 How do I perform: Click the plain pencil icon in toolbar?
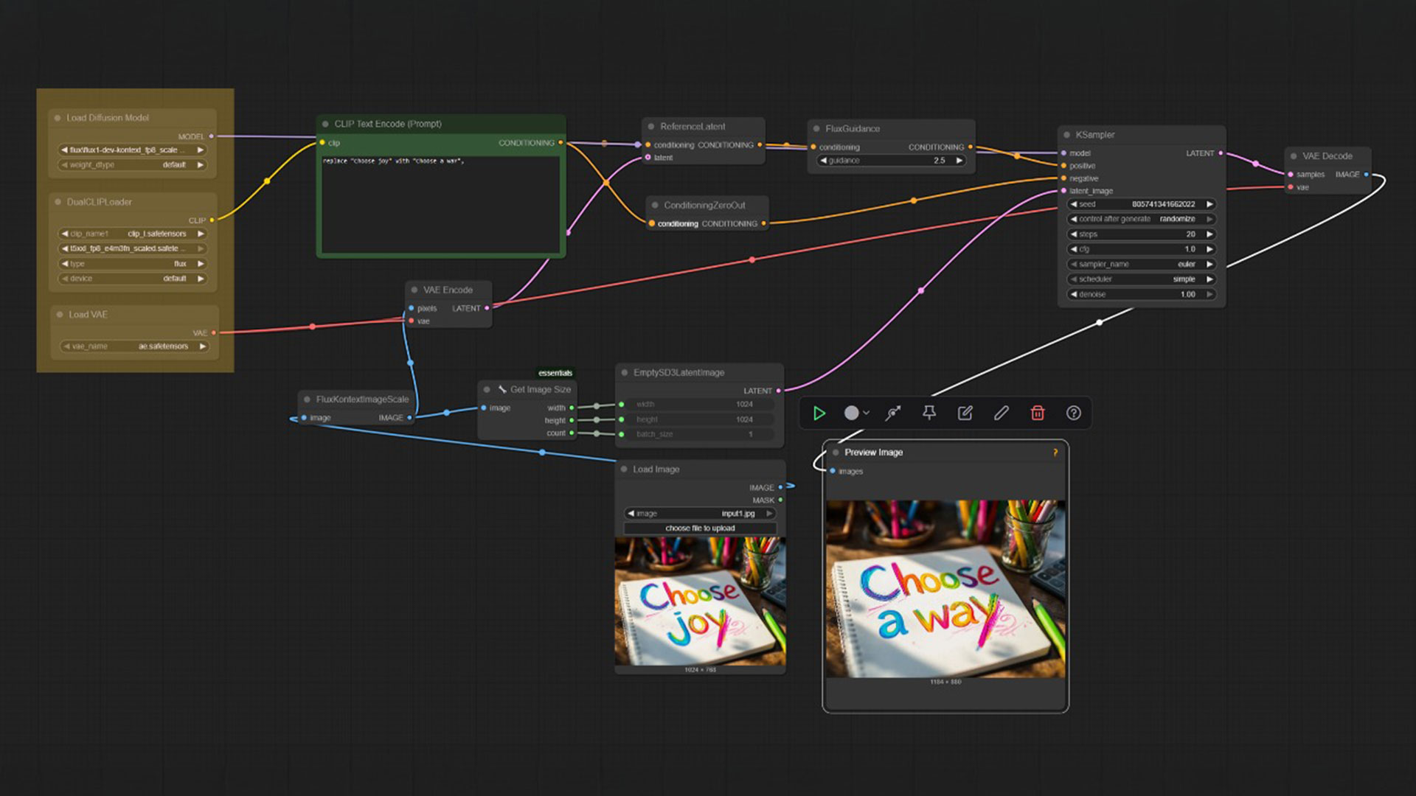[1001, 413]
